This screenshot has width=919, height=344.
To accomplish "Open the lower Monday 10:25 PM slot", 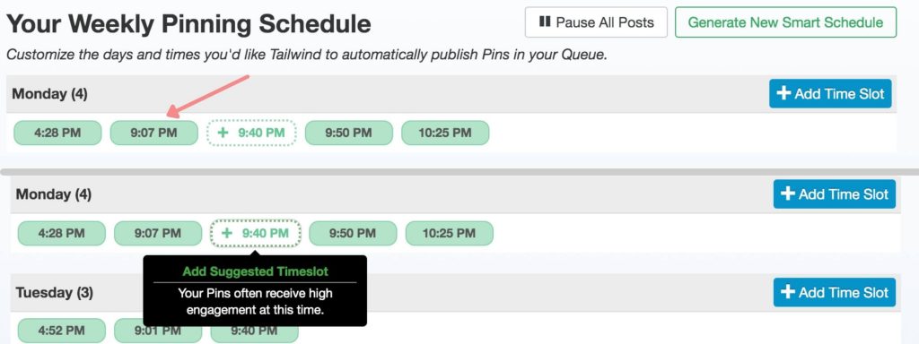I will point(449,234).
